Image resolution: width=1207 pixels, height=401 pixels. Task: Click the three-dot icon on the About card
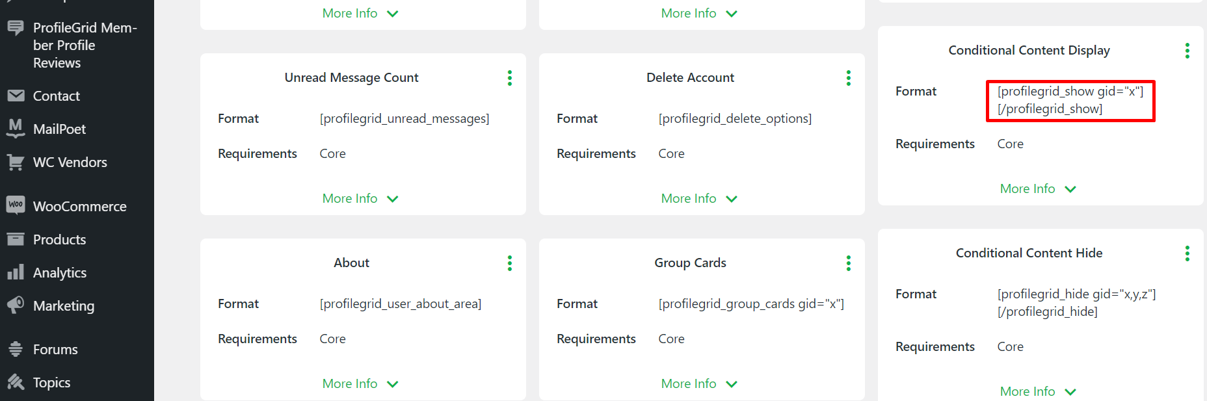coord(510,263)
